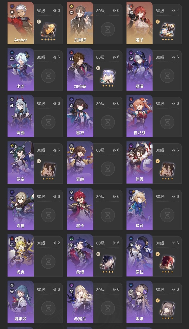189x329 pixels.
Task: Click 姬子's eidolon level 4 indicator
Action: click(175, 11)
